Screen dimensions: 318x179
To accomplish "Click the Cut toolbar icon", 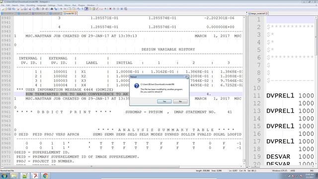I will point(30,9).
